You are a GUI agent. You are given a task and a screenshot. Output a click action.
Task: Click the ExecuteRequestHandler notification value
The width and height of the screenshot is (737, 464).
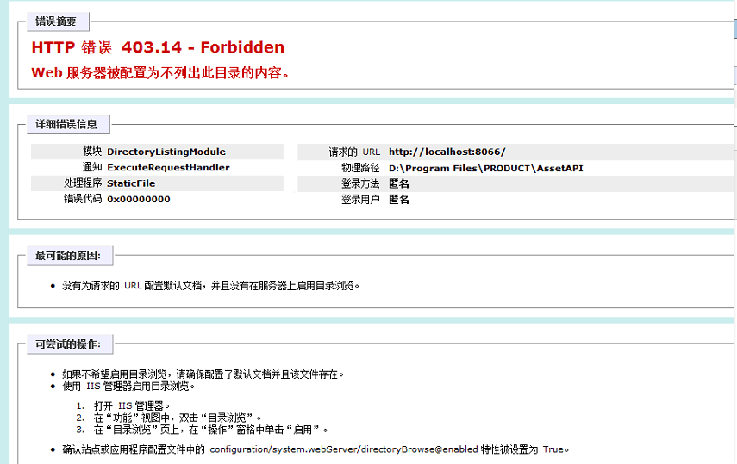(168, 167)
